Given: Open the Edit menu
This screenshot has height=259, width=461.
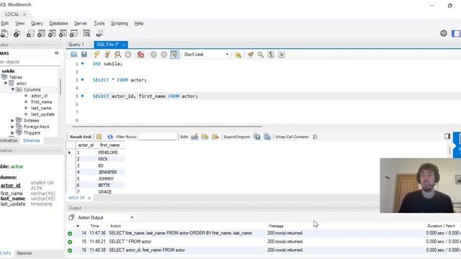Looking at the screenshot, I should pyautogui.click(x=5, y=23).
